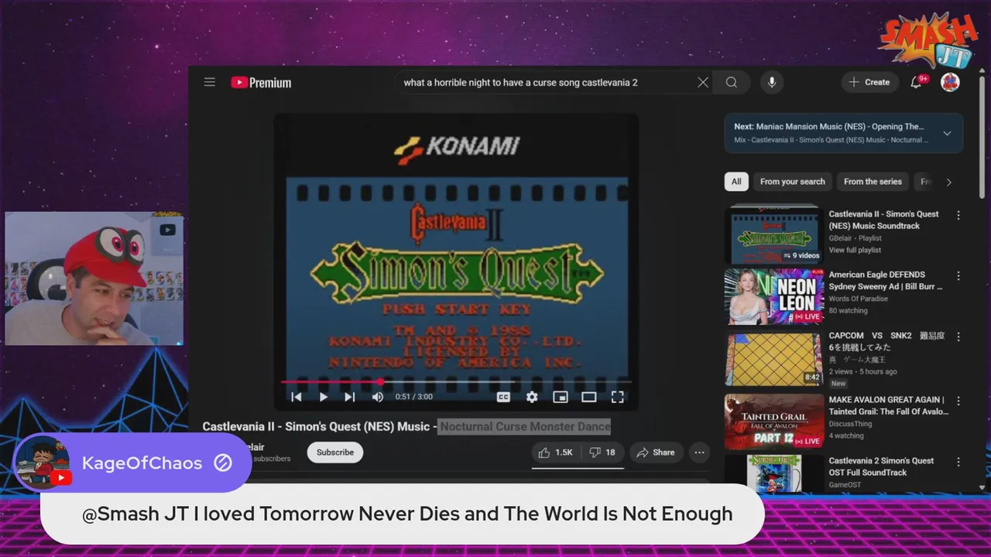Open options for Castlevania 2 OST video
The image size is (991, 557).
tap(958, 462)
